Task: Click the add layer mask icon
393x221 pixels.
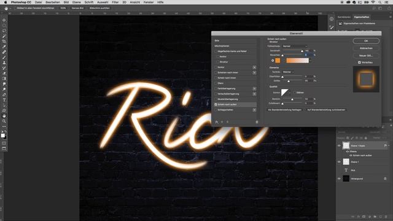Action: click(364, 217)
